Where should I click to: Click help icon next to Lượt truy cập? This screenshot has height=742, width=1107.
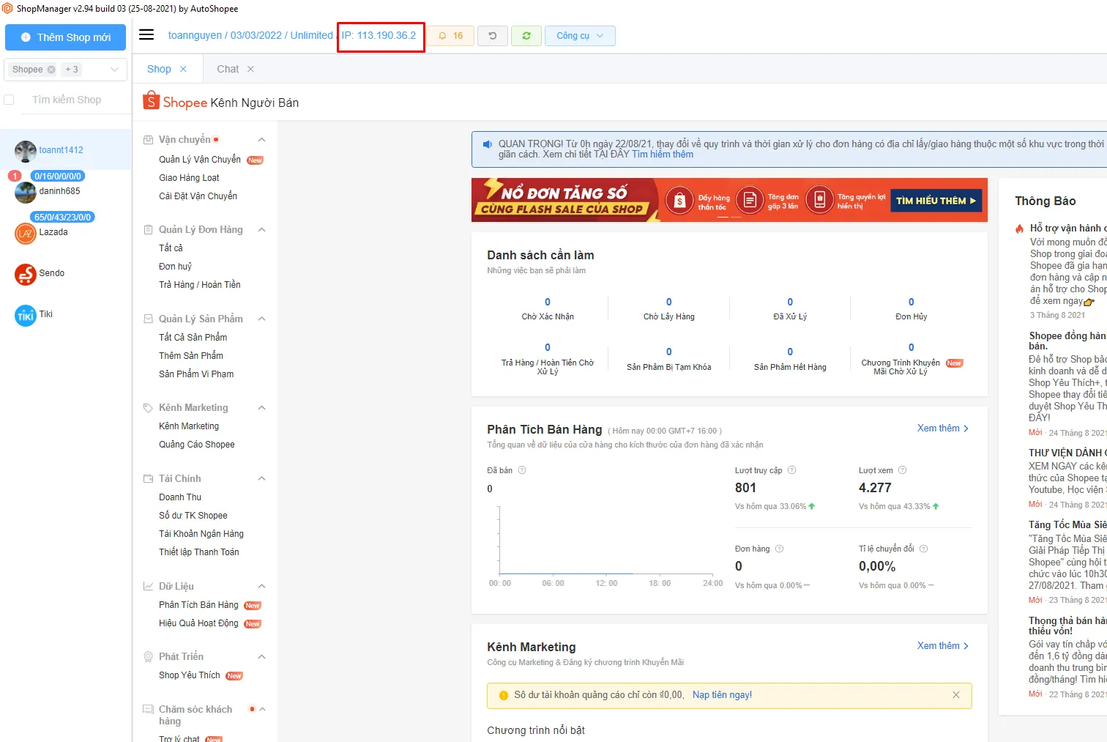pos(791,470)
